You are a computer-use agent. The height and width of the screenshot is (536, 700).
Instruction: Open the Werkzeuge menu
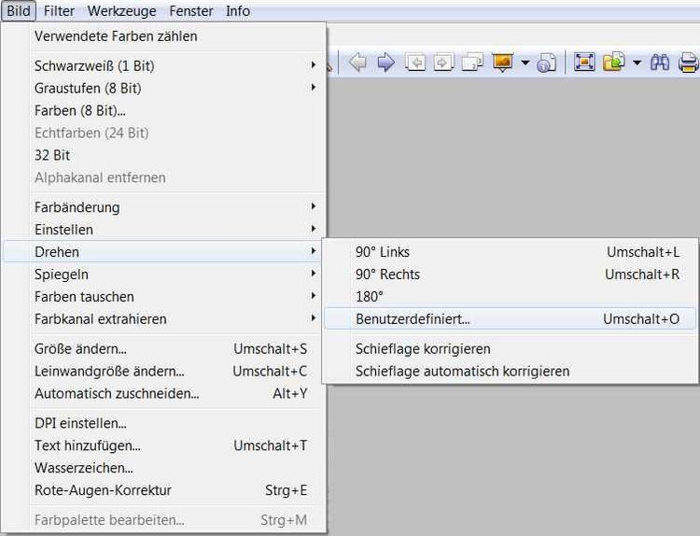click(x=122, y=10)
